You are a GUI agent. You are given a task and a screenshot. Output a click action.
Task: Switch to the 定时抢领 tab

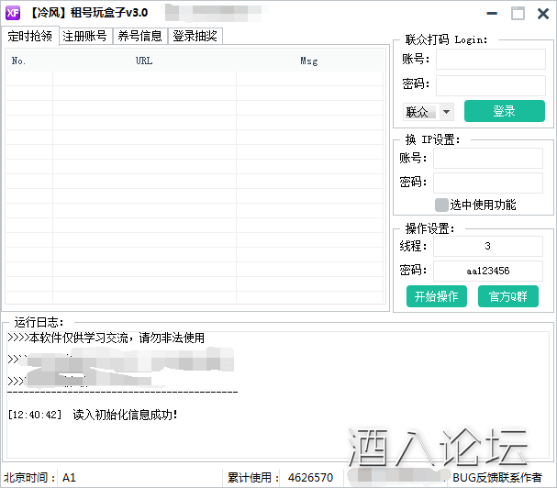tap(31, 36)
